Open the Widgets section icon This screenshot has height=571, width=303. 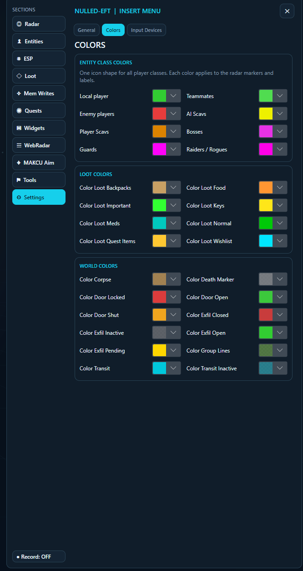(x=19, y=128)
